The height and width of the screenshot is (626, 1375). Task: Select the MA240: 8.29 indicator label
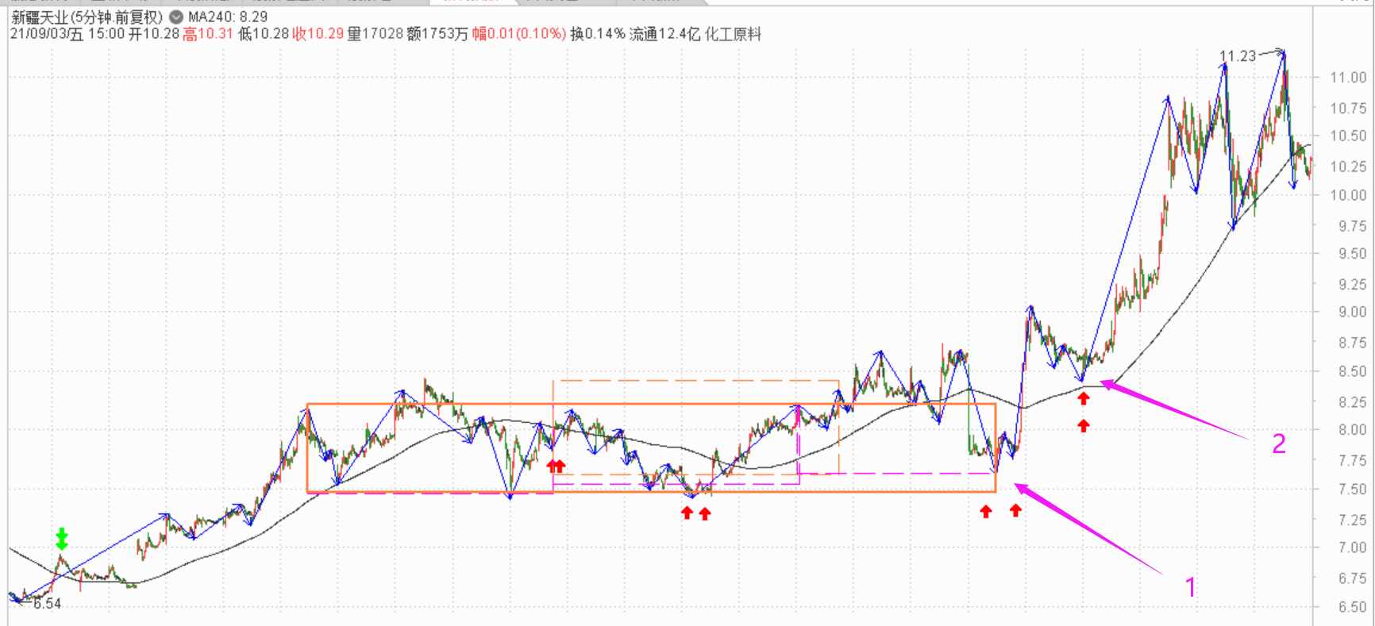tap(228, 17)
